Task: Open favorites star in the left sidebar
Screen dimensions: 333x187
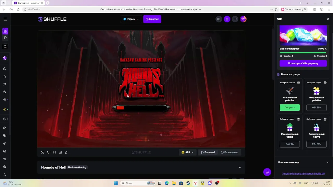Action: [x=5, y=76]
